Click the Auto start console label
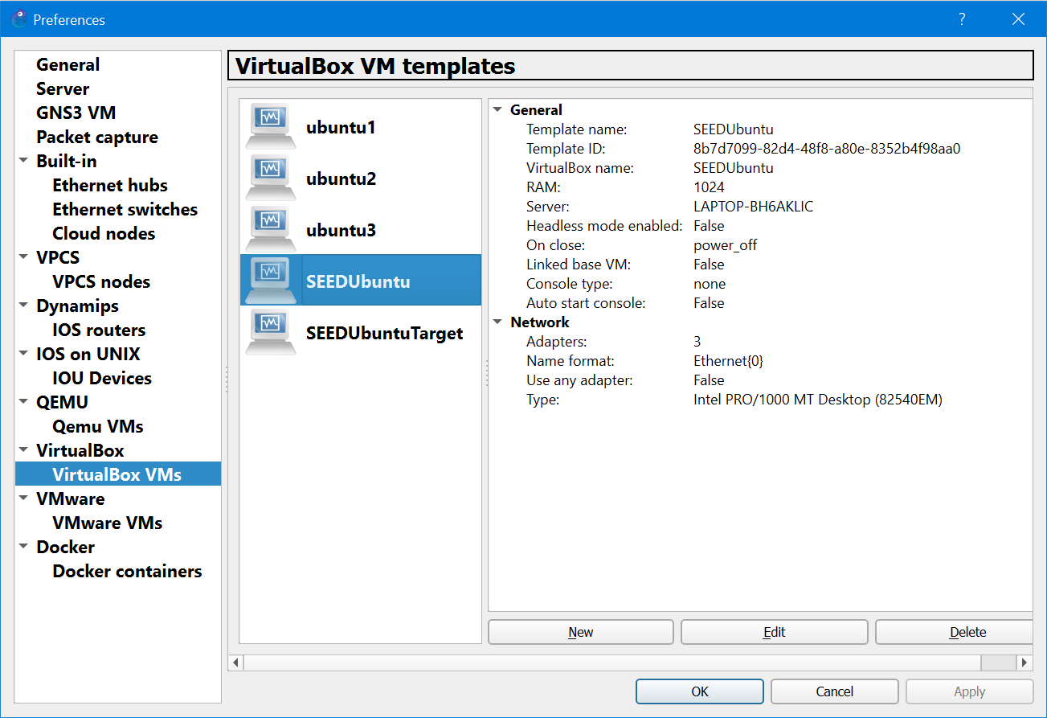1047x718 pixels. coord(587,303)
